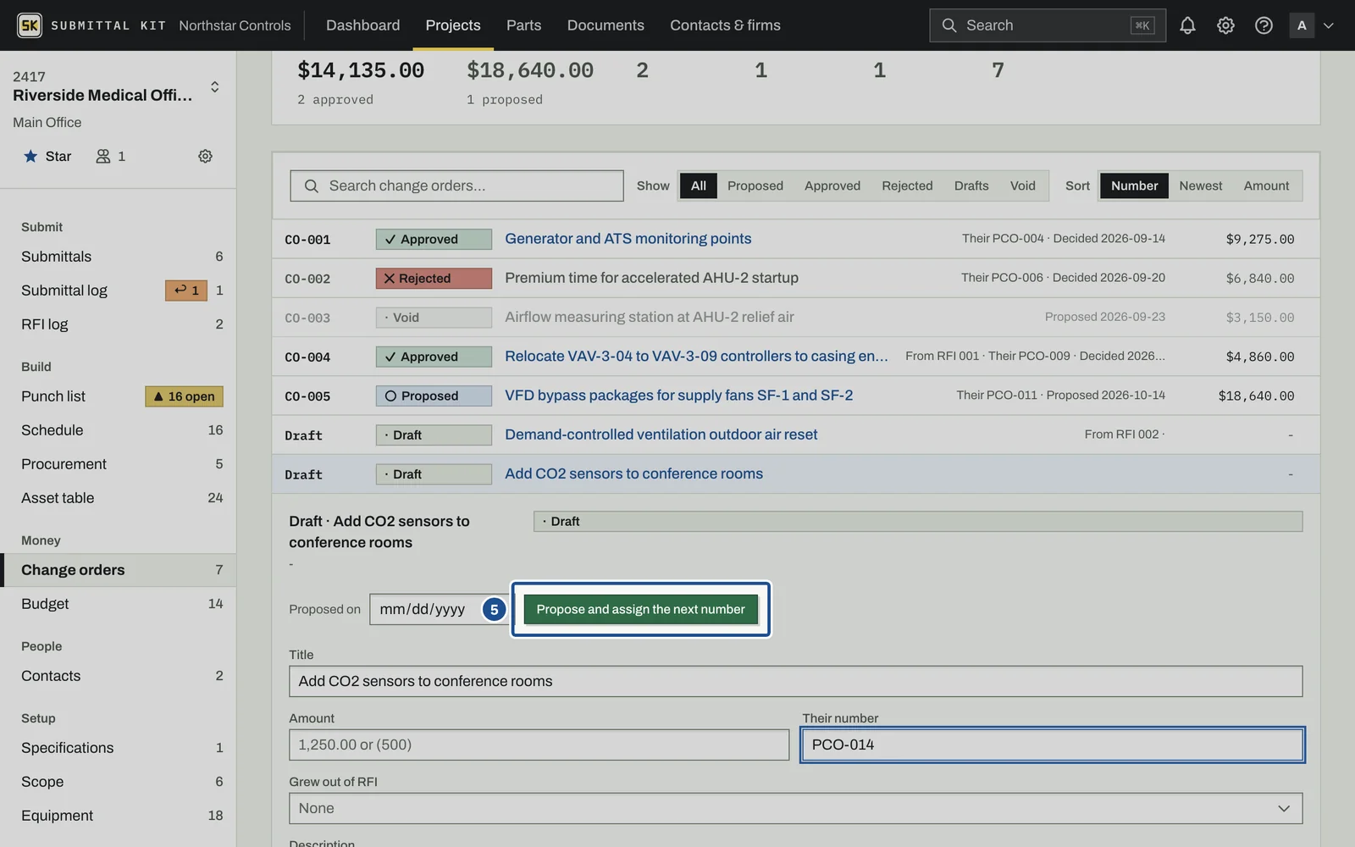Image resolution: width=1355 pixels, height=847 pixels.
Task: Click the returned badge on Submittal log
Action: [186, 291]
